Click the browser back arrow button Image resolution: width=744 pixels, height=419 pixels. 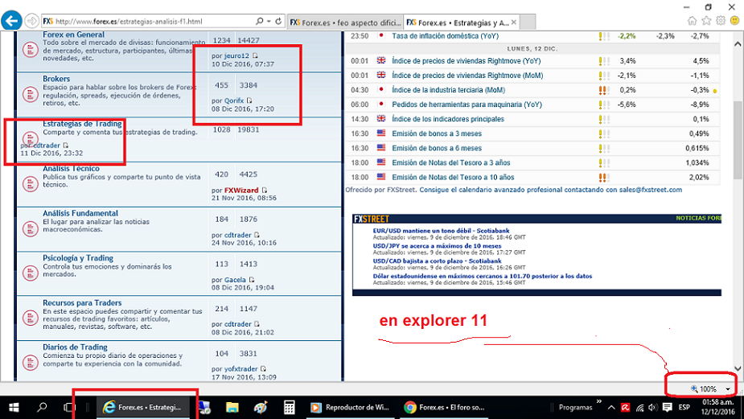[11, 21]
